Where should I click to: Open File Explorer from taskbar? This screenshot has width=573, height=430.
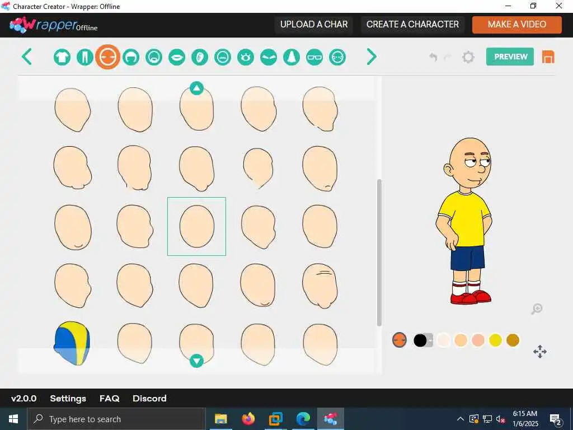[220, 419]
